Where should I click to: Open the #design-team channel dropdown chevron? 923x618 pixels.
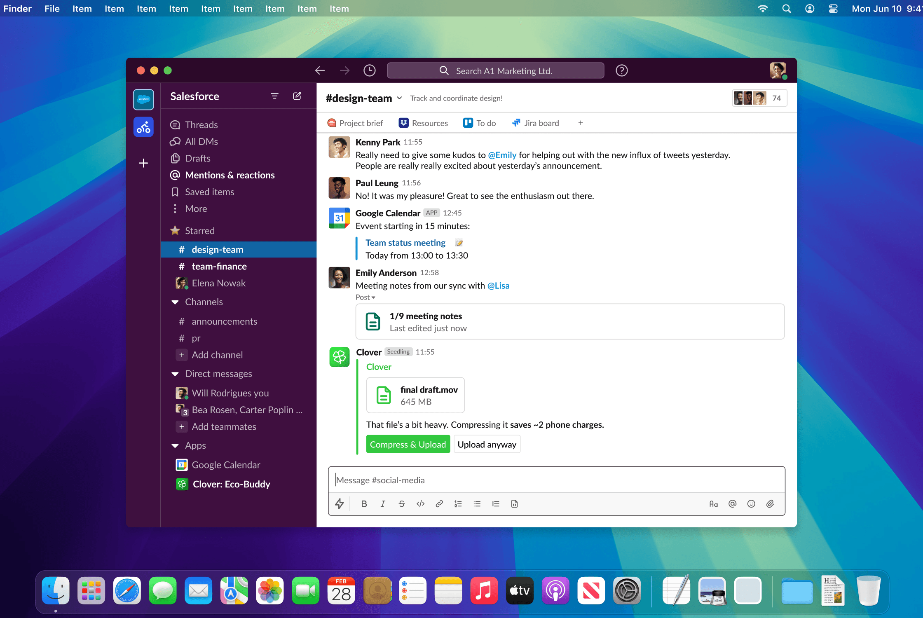coord(399,98)
